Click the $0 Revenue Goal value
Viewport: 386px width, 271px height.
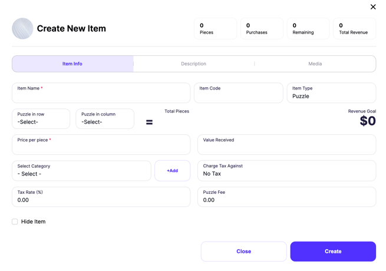point(368,121)
